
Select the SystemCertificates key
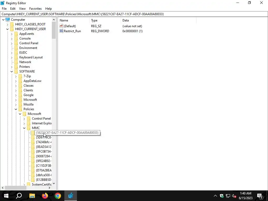(42, 185)
